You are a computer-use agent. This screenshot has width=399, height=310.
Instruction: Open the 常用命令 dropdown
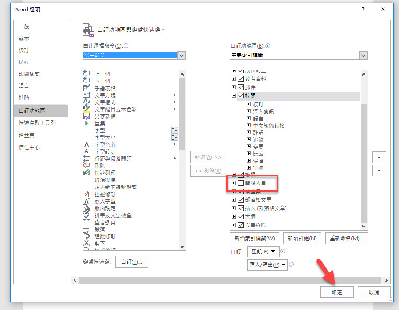click(x=182, y=55)
